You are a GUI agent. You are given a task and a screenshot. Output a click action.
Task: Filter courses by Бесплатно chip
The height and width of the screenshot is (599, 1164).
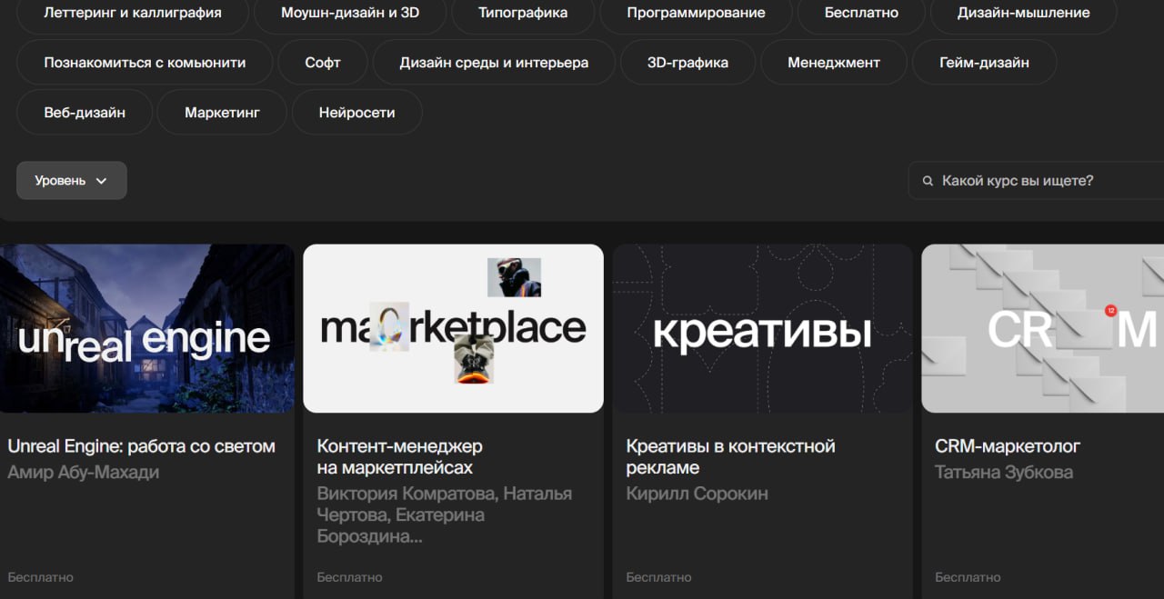coord(861,14)
